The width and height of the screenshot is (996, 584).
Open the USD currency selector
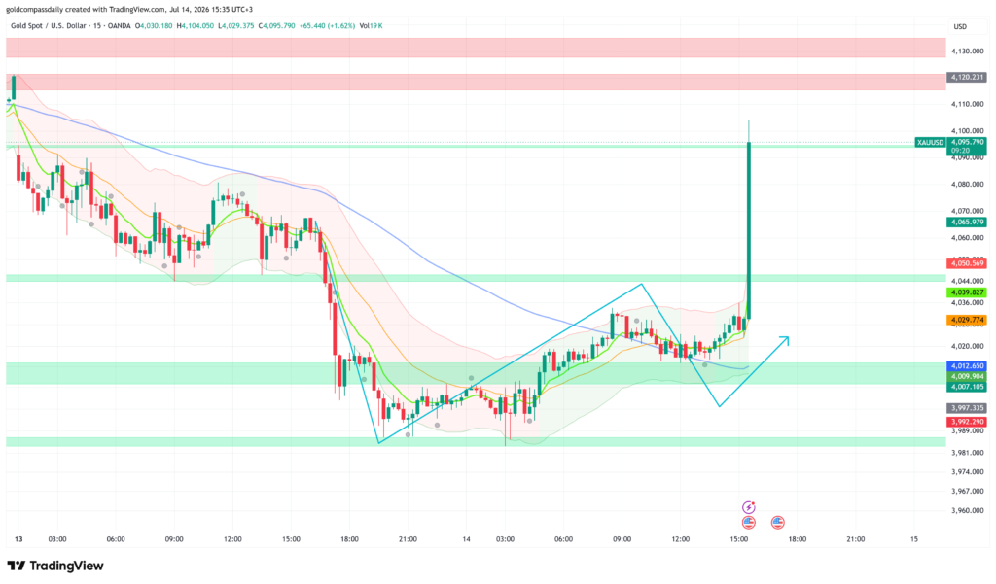click(960, 26)
